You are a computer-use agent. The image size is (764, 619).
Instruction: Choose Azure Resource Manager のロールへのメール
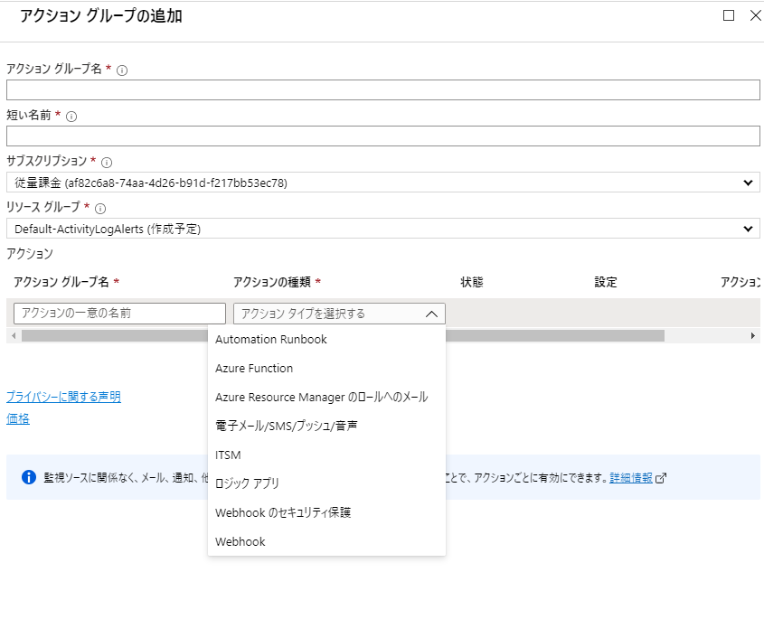point(326,397)
